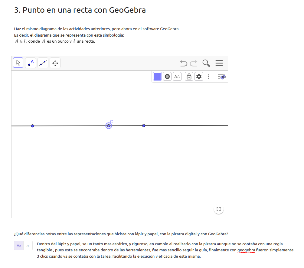Viewport: 304px width, 268px height.
Task: Open the object settings gear
Action: coord(199,77)
